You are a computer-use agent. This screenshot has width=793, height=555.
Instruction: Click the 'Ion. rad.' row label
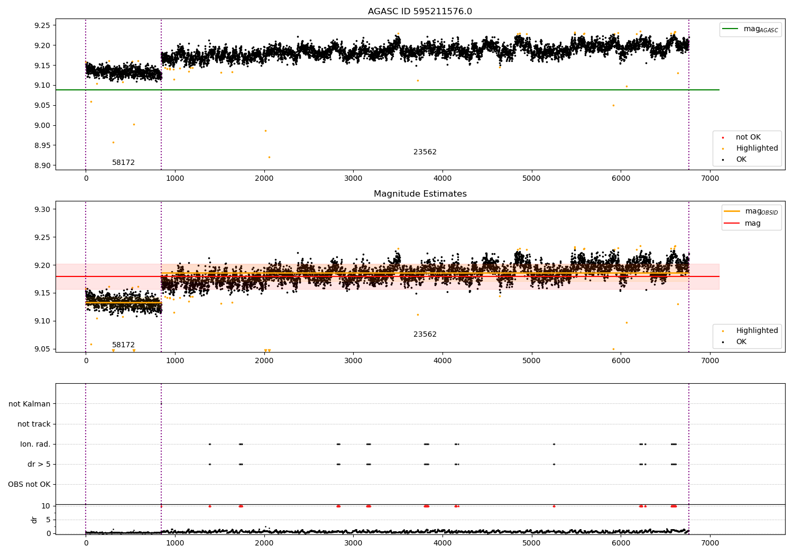click(35, 445)
